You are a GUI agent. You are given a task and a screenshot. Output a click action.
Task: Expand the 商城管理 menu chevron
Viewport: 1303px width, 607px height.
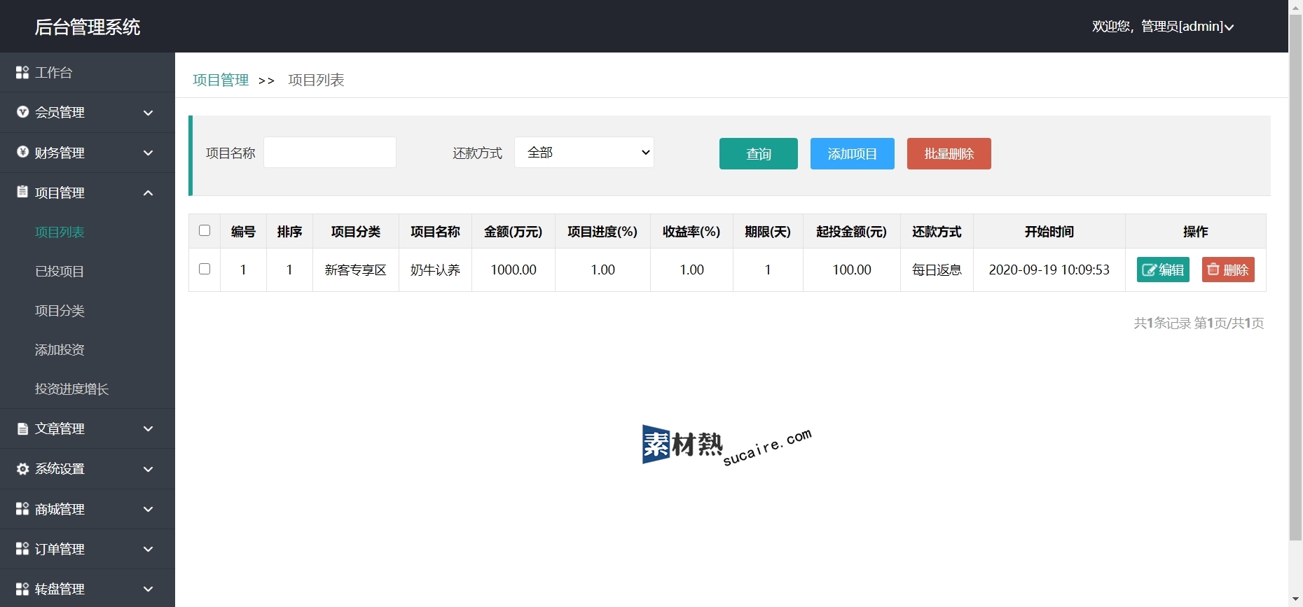[x=148, y=509]
